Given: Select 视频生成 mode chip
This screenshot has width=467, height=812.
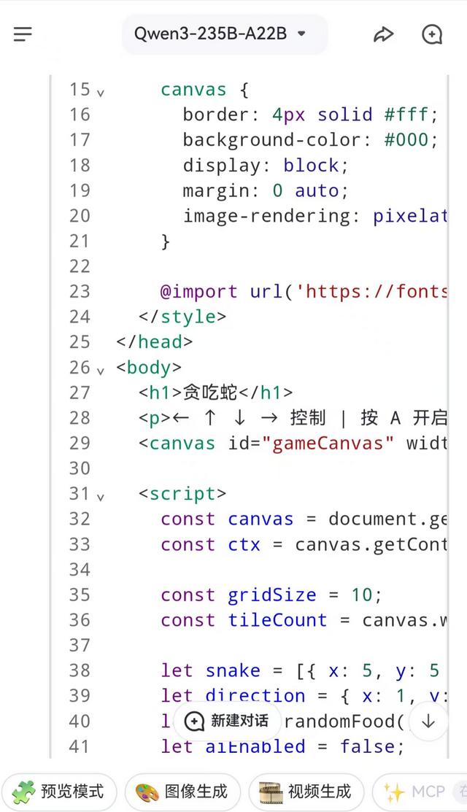Looking at the screenshot, I should 306,792.
